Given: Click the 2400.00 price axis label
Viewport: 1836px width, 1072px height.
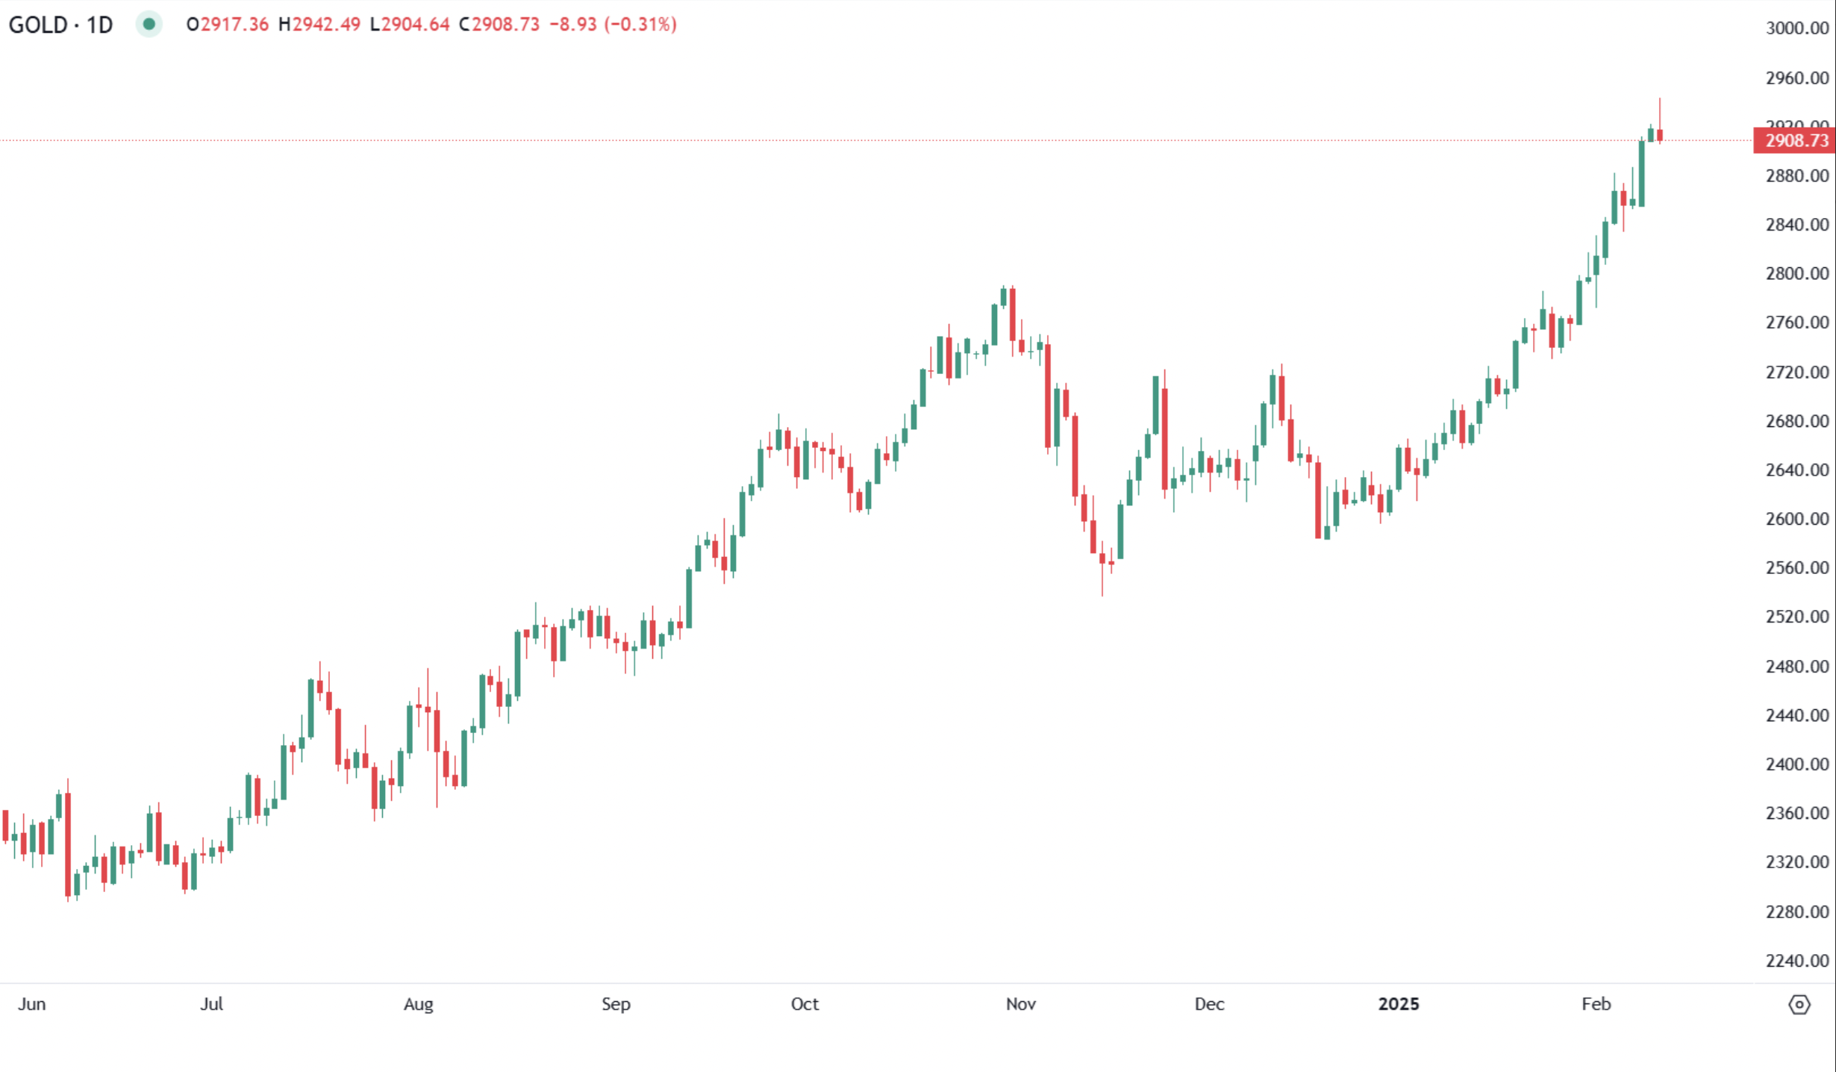Looking at the screenshot, I should (x=1796, y=764).
